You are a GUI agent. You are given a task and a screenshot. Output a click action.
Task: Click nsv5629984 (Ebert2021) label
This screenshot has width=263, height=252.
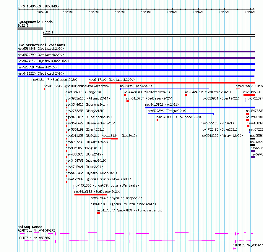pos(220,98)
